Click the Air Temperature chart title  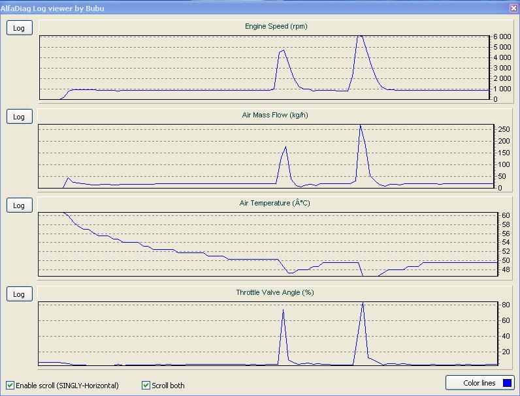pyautogui.click(x=274, y=203)
